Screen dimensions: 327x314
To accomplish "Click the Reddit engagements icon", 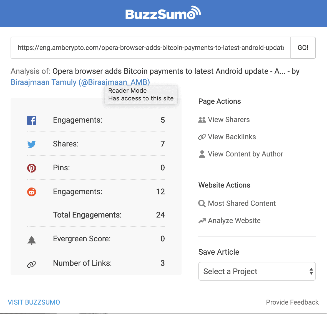I will tap(31, 192).
